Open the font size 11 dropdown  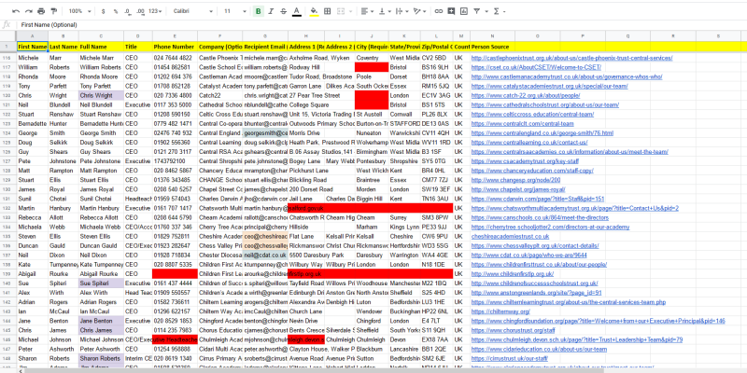(235, 11)
